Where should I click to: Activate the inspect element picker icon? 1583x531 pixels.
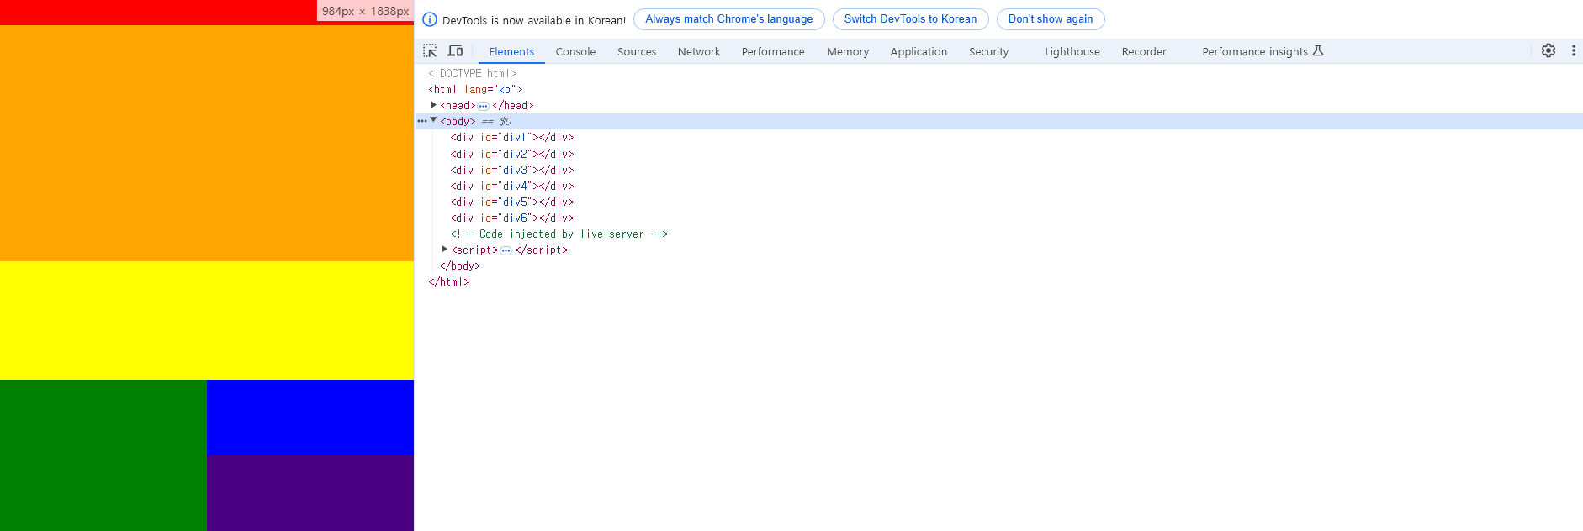coord(430,51)
